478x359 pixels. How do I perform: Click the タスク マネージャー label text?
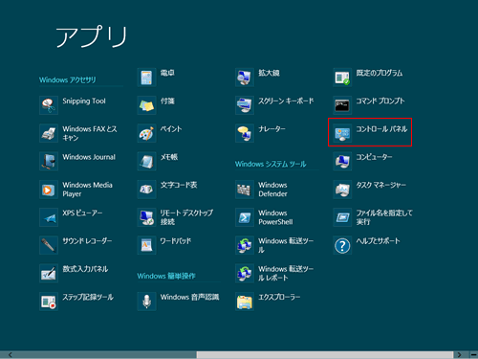(x=381, y=185)
